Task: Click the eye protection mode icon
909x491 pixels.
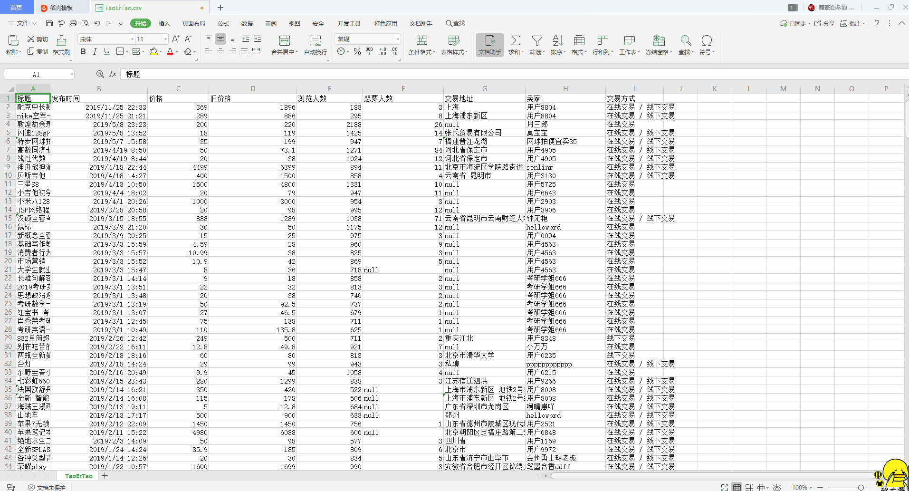Action: point(777,487)
